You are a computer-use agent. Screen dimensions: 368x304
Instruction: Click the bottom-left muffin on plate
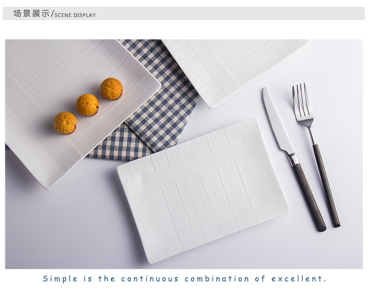point(65,123)
